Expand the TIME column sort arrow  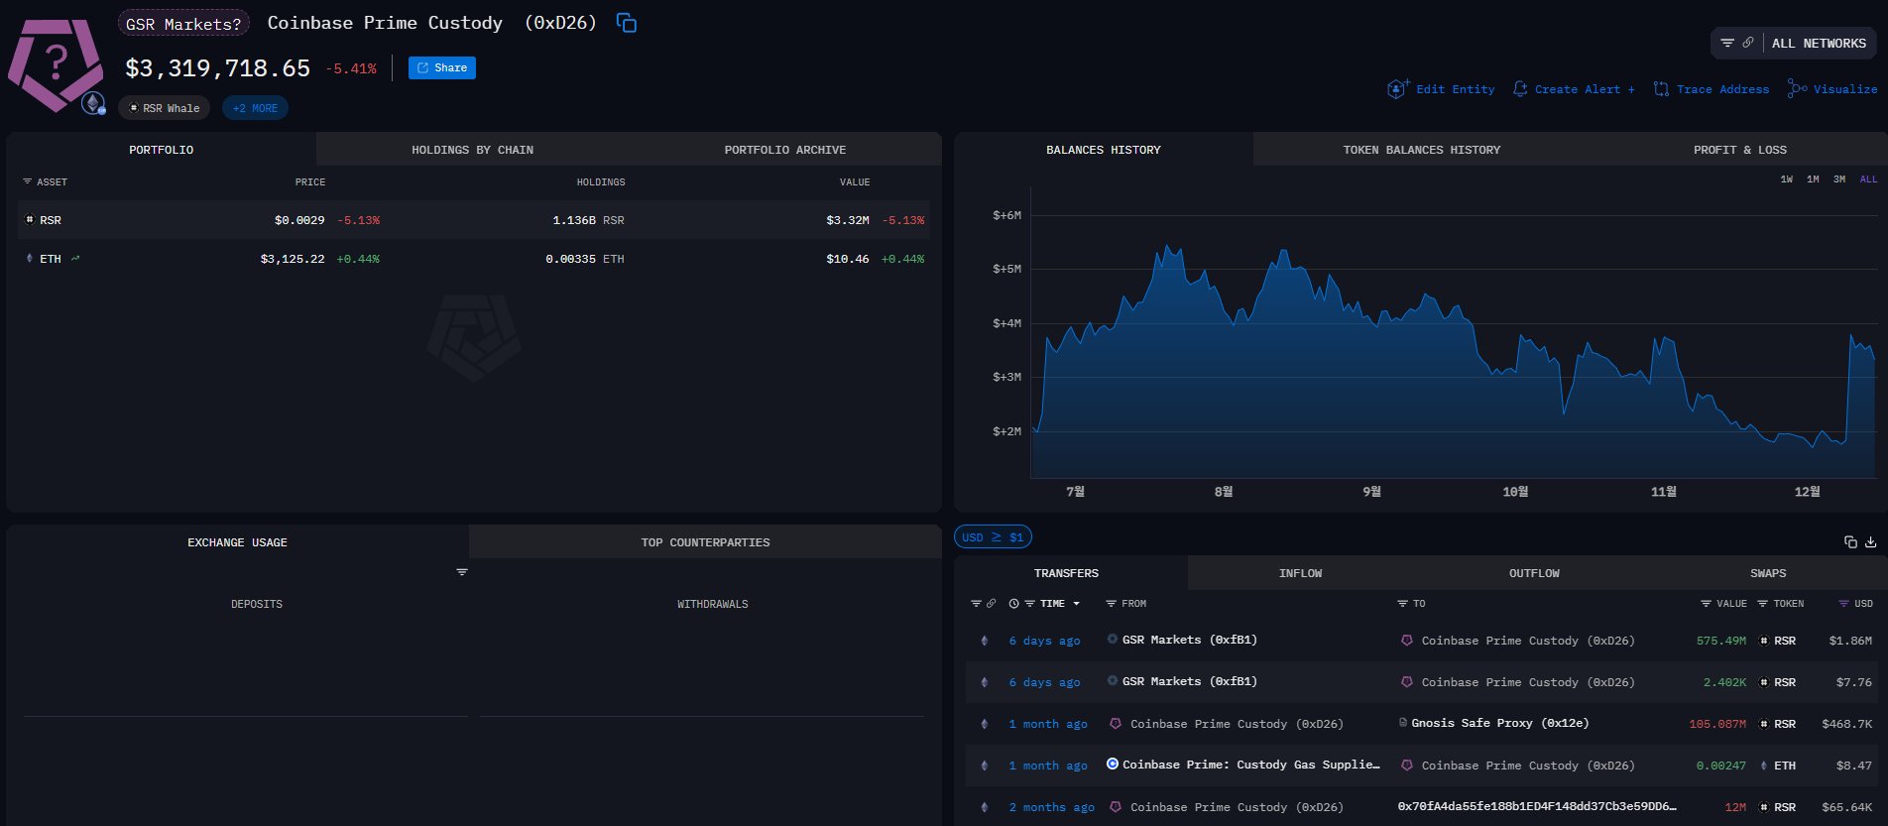click(x=1076, y=604)
